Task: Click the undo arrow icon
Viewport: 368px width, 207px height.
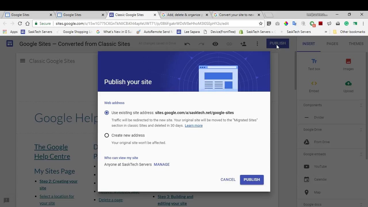Action: tap(187, 44)
